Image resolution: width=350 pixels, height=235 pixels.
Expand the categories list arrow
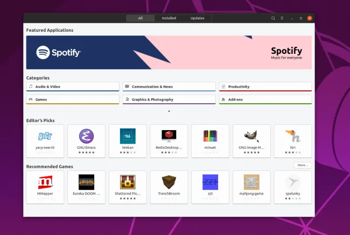169,111
